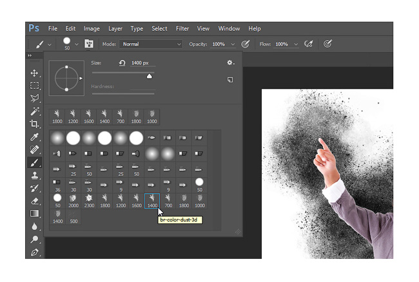Select the Healing Brush tool
The image size is (419, 282).
(x=34, y=149)
